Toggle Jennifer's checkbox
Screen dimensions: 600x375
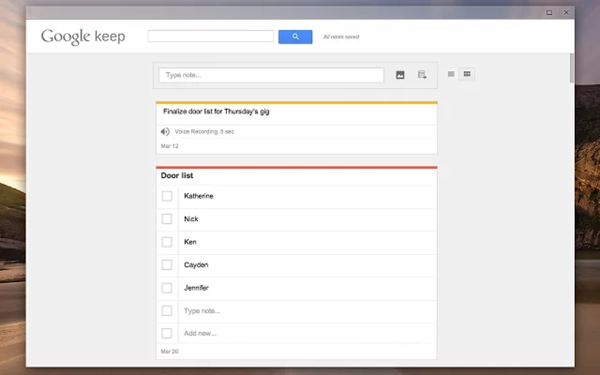pyautogui.click(x=167, y=287)
